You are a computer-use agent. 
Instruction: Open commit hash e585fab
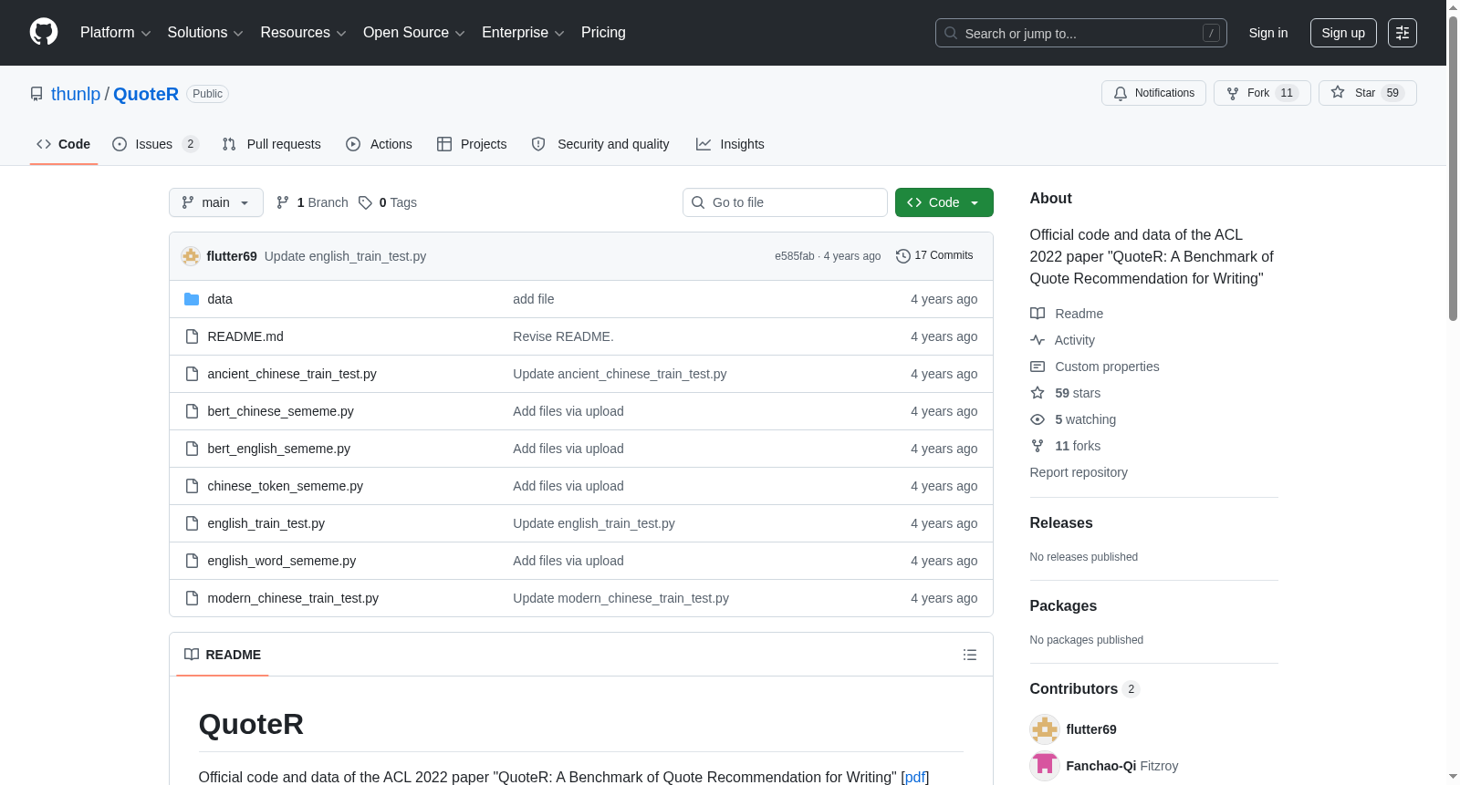795,256
